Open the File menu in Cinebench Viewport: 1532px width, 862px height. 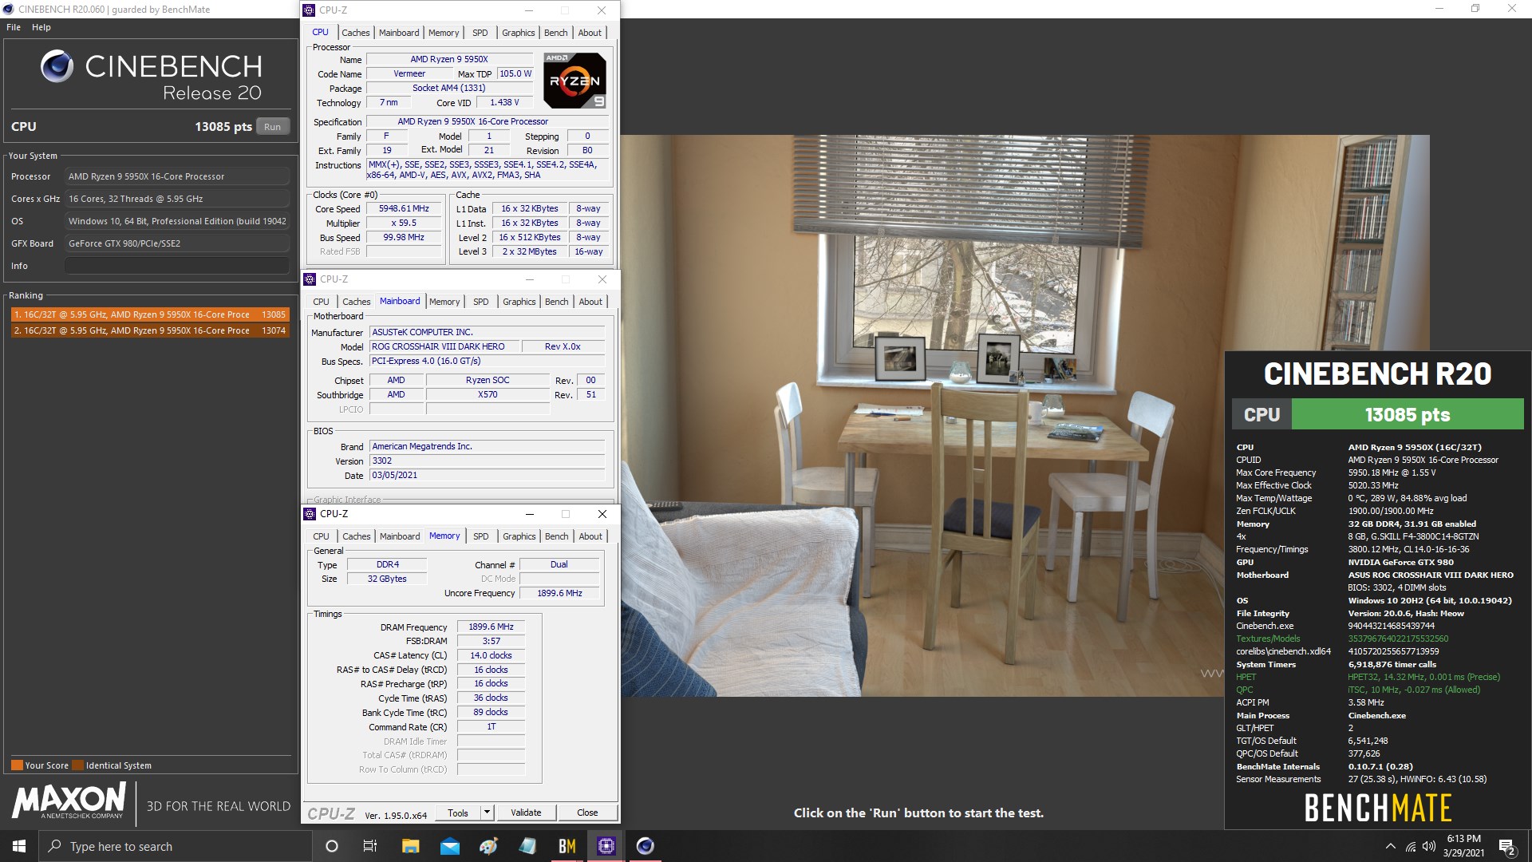[14, 27]
